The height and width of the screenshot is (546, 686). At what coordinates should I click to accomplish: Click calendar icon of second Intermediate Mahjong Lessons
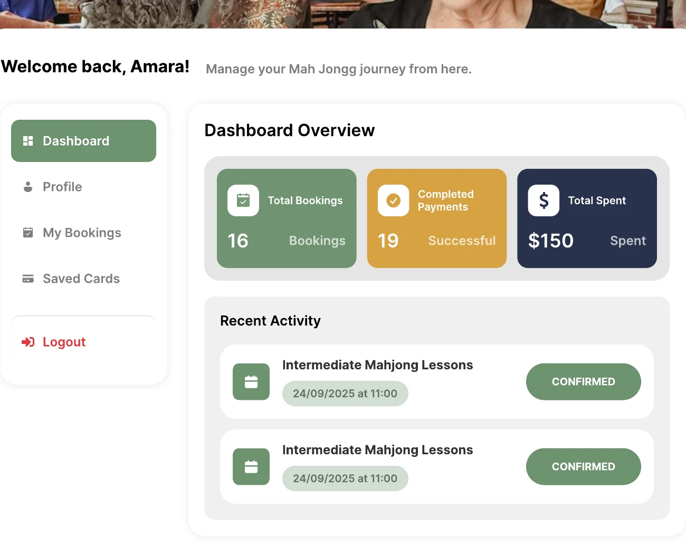[x=251, y=467]
